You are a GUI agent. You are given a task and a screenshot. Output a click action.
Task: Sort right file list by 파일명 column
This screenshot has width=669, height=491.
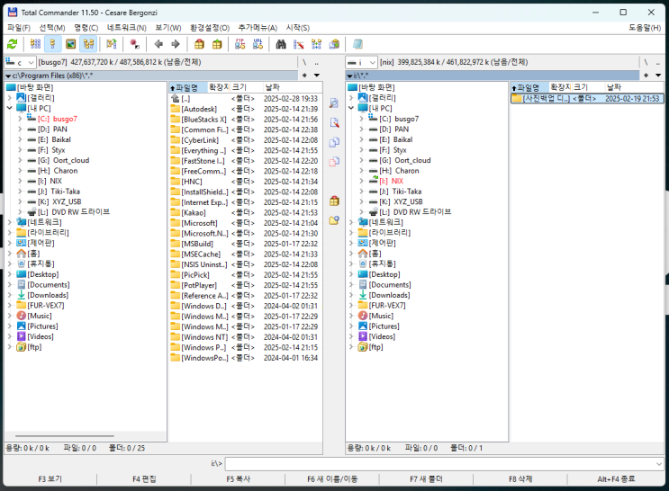pos(530,87)
